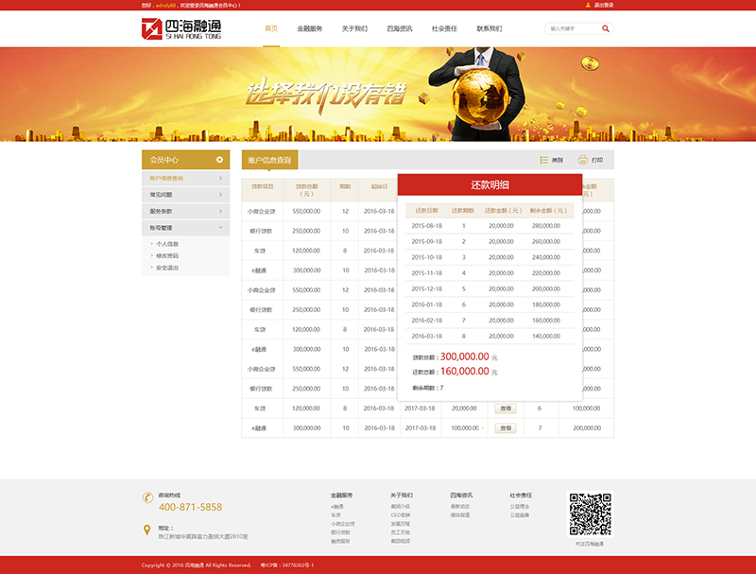Expand the 服务条款 sidebar item
The width and height of the screenshot is (756, 574).
pyautogui.click(x=185, y=211)
